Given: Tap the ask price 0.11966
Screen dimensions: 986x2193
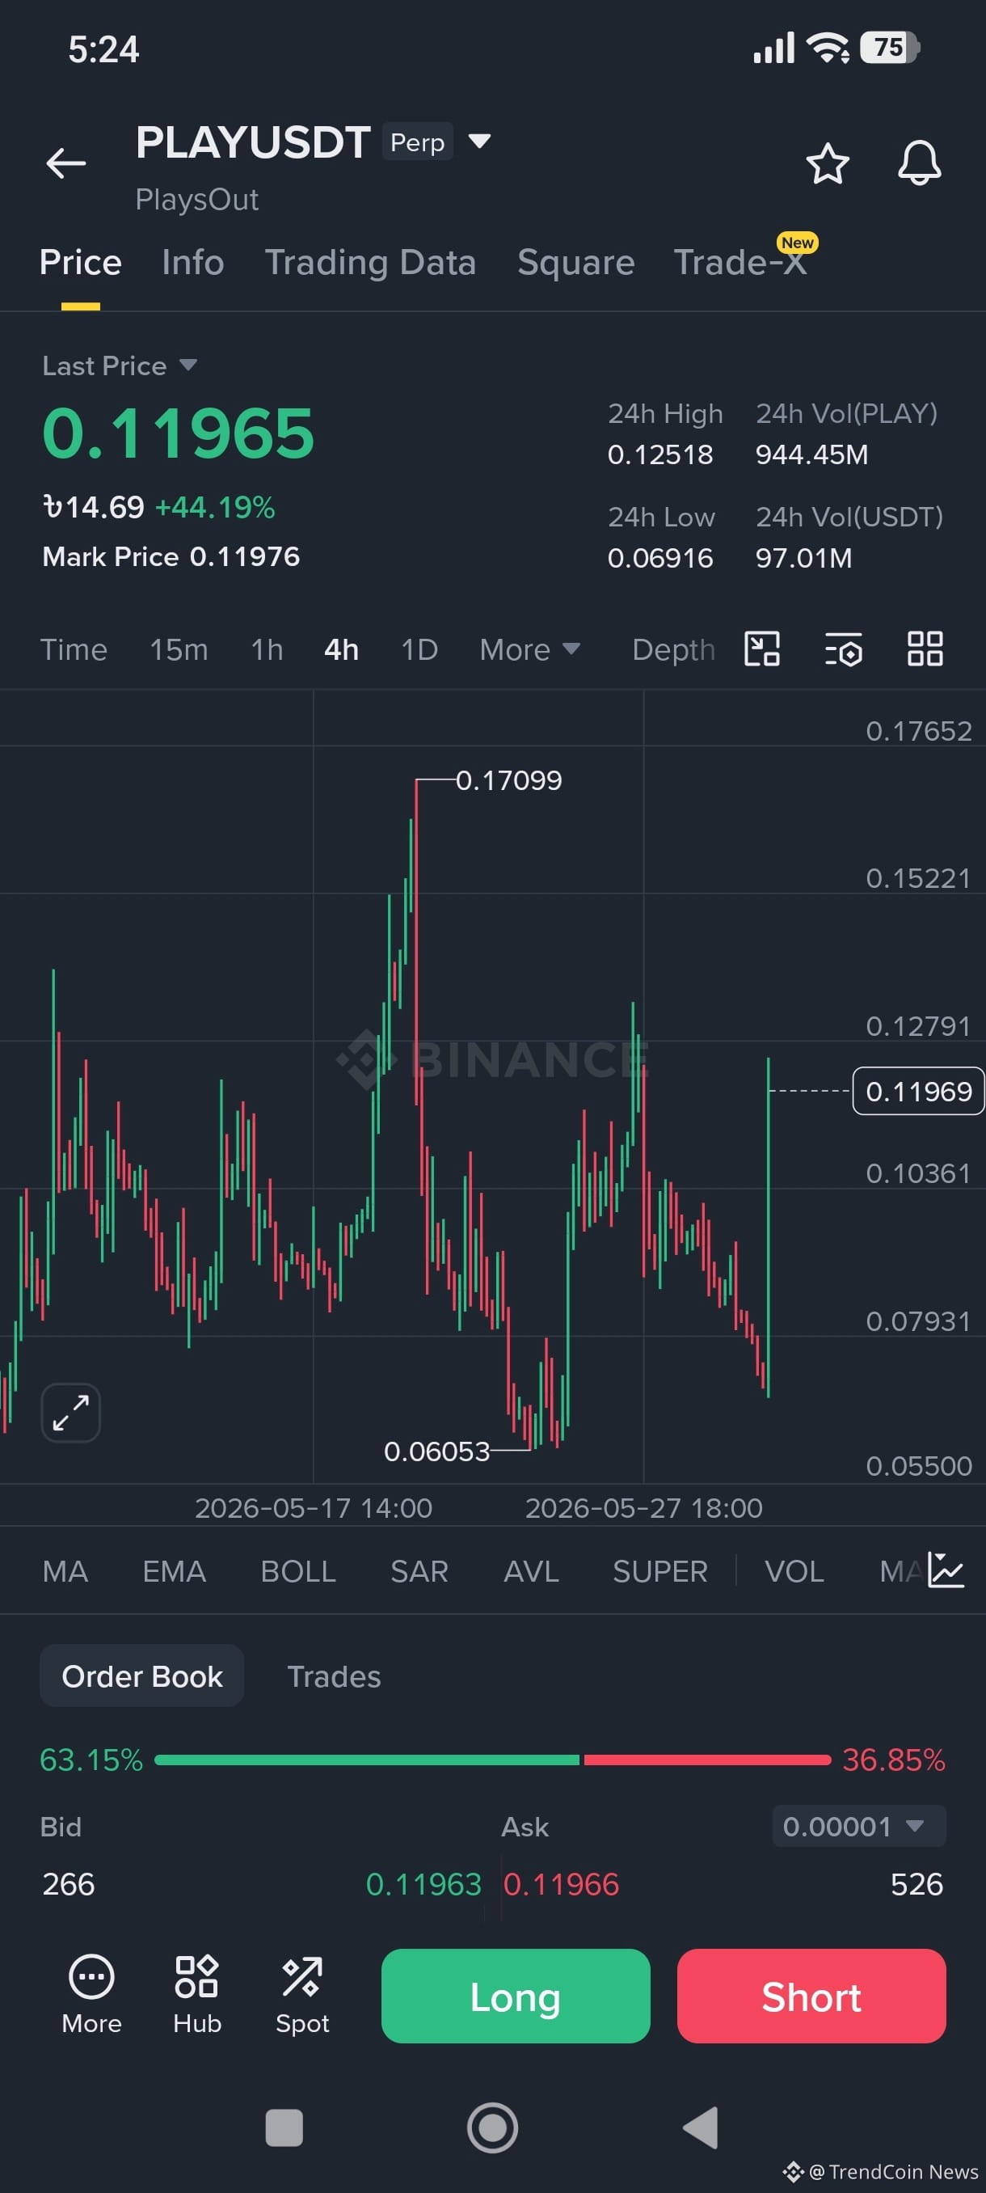Looking at the screenshot, I should coord(562,1884).
